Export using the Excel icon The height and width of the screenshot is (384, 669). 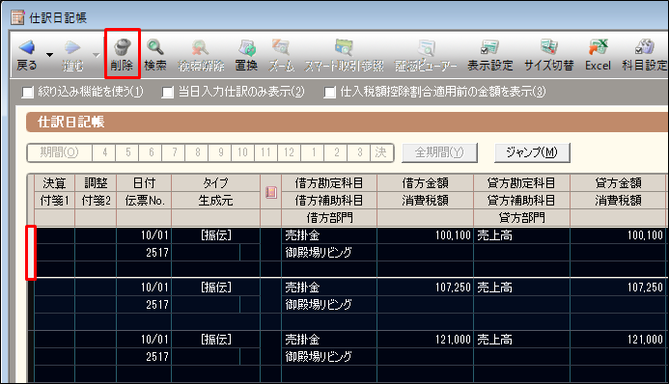(x=599, y=47)
